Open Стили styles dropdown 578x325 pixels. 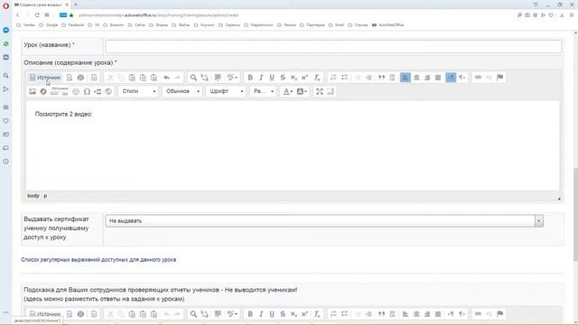click(x=138, y=91)
